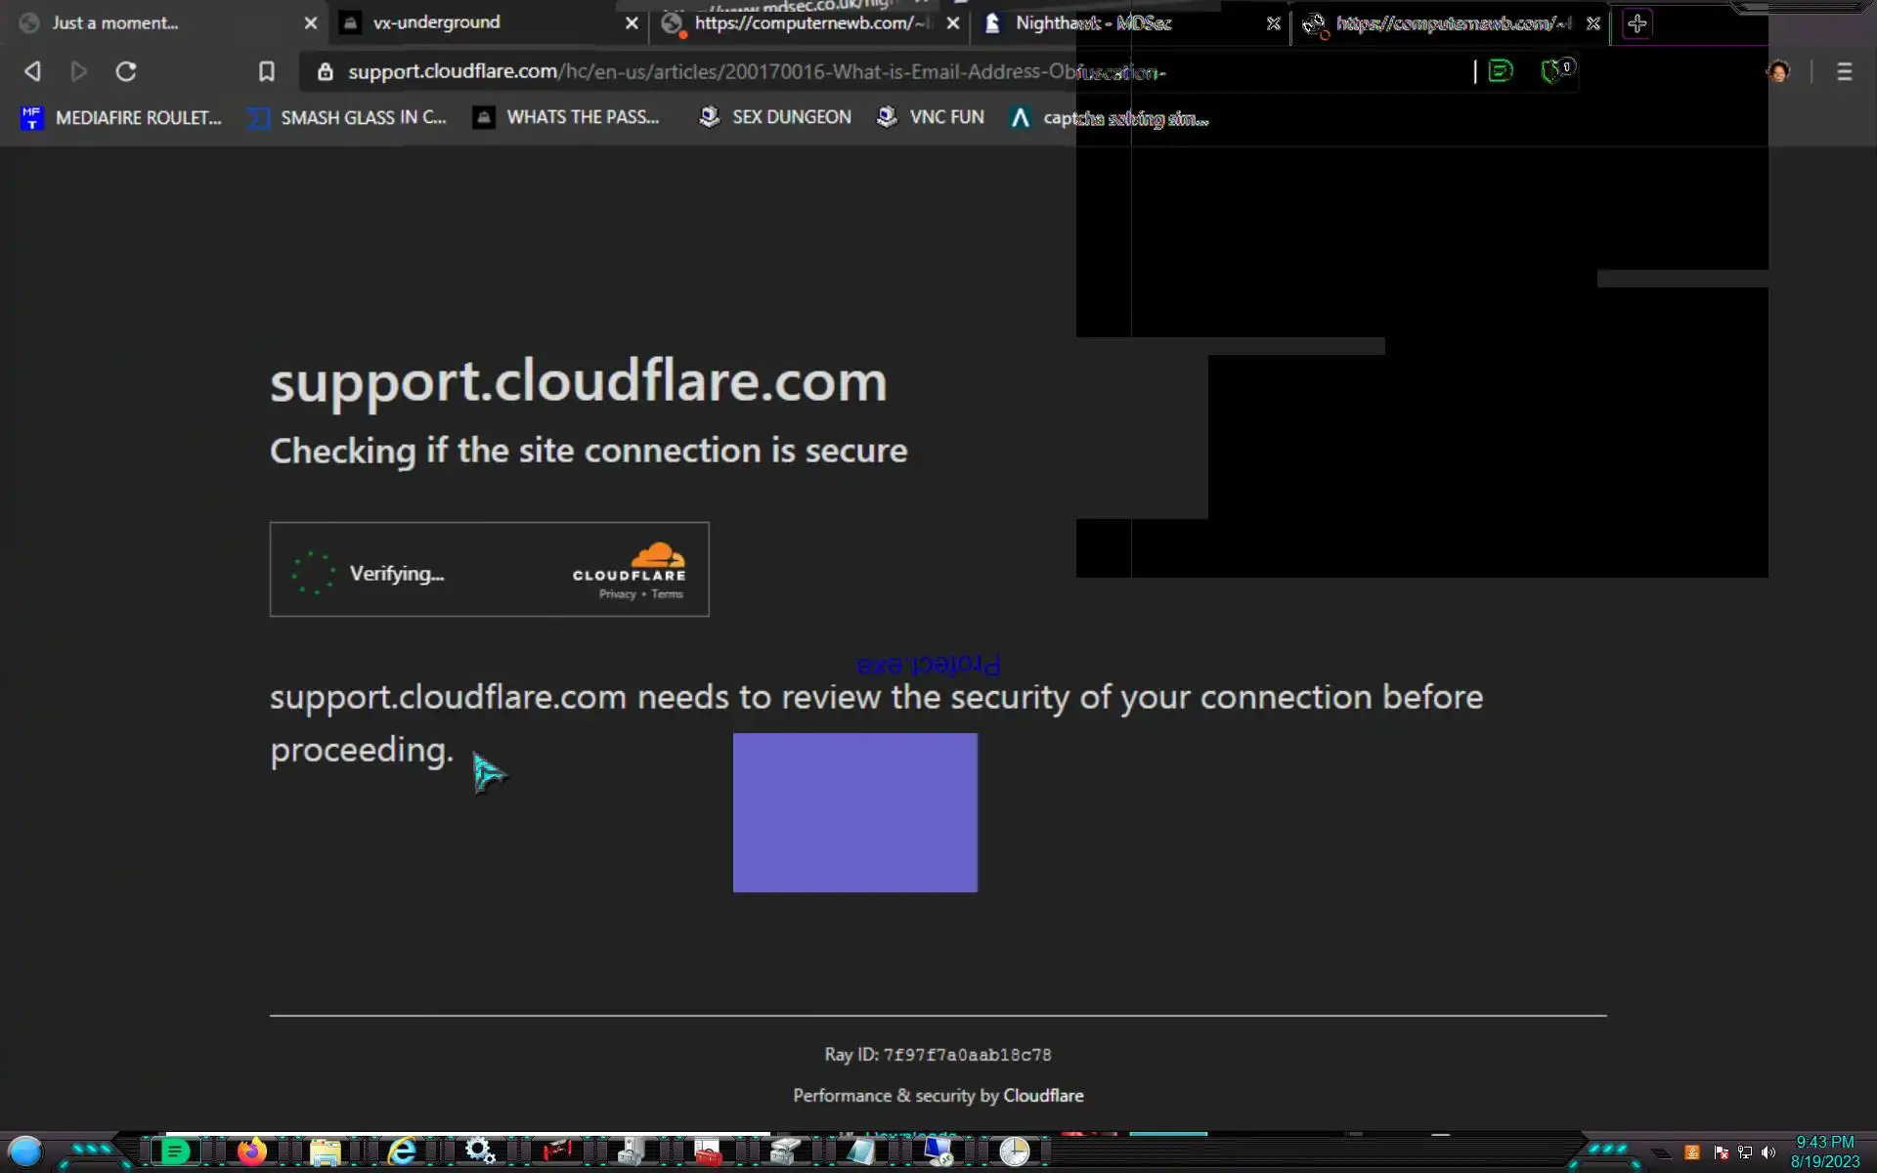1877x1173 pixels.
Task: Open the green sidebar panel icon
Action: (x=1501, y=70)
